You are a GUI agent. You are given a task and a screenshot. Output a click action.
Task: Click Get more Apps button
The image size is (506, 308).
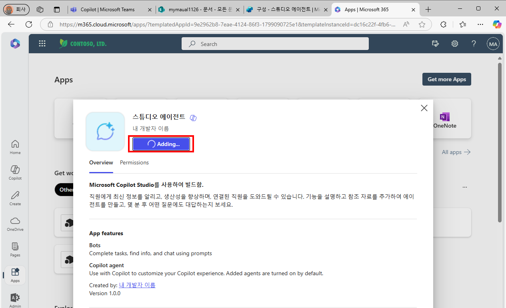[447, 79]
